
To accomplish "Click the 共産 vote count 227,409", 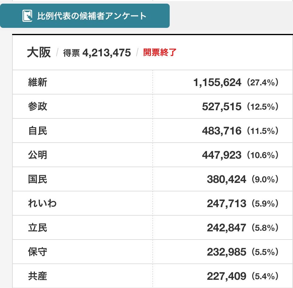I will click(226, 276).
